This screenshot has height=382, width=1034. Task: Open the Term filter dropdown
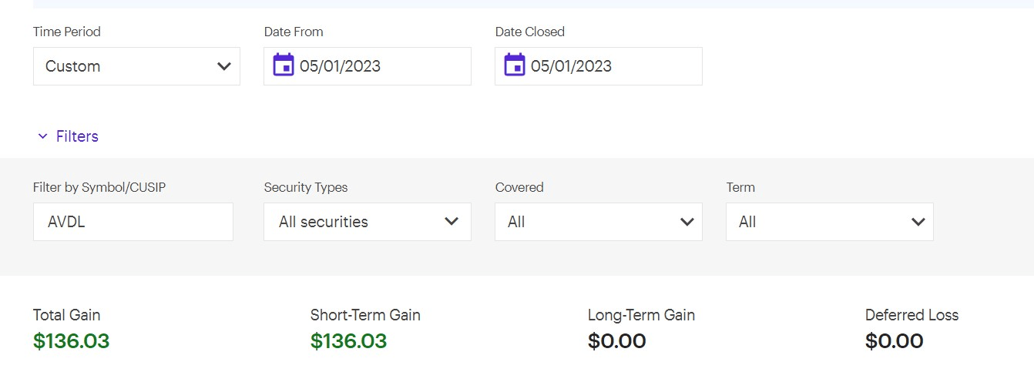coord(830,222)
